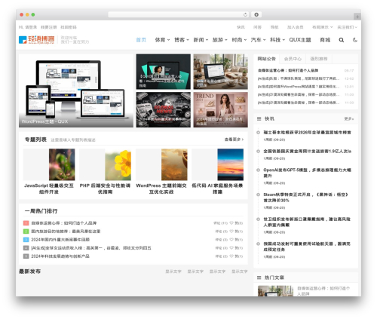
Task: Open news item 全国铁路国庆黄金周 passengers
Action: coord(307,151)
